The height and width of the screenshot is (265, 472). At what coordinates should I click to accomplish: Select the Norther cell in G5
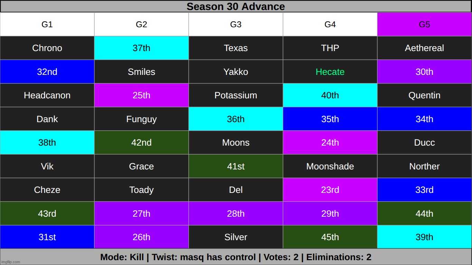(424, 166)
